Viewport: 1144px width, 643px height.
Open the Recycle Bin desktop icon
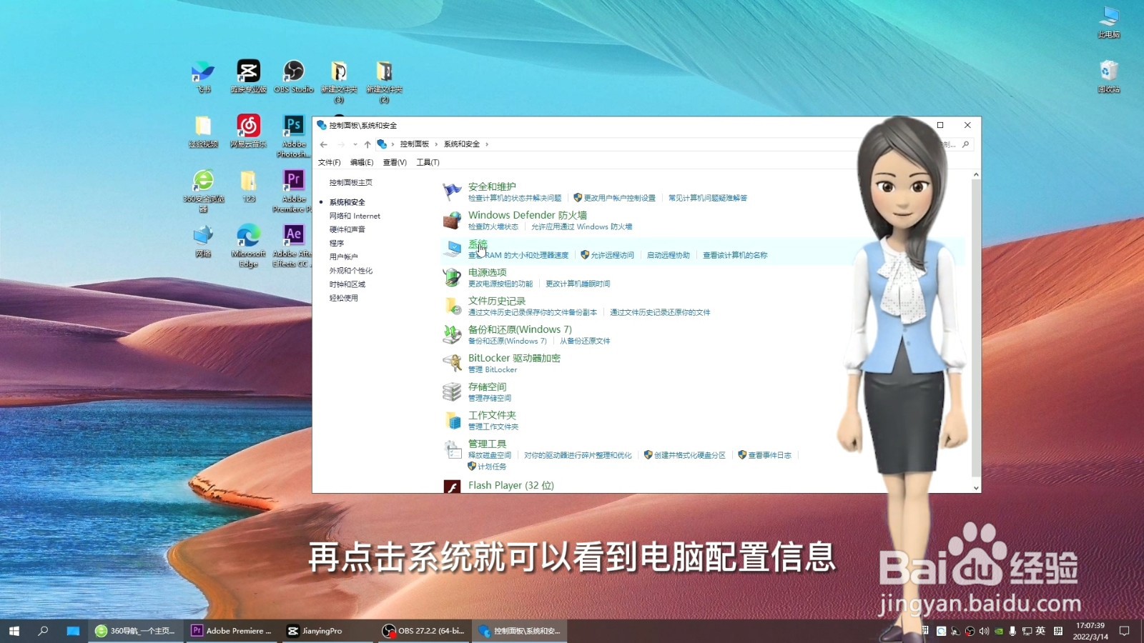pyautogui.click(x=1109, y=77)
